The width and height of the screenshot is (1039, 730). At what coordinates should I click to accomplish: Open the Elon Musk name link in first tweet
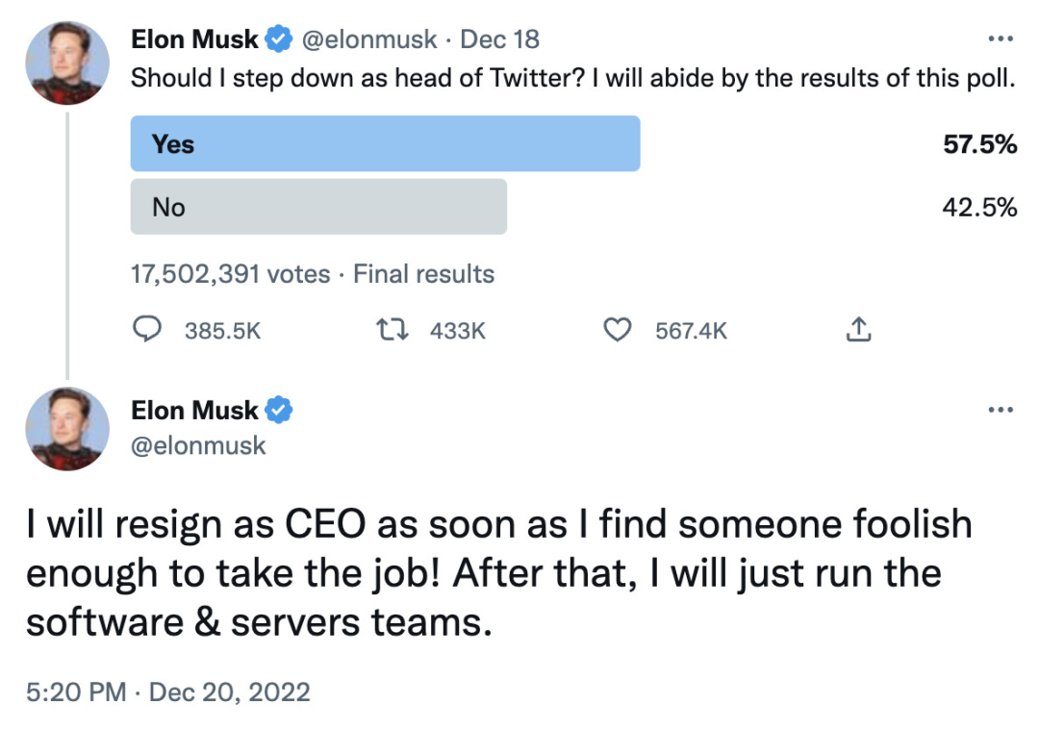(x=194, y=39)
